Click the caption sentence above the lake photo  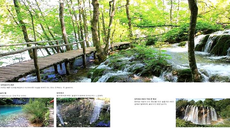(x=13, y=96)
